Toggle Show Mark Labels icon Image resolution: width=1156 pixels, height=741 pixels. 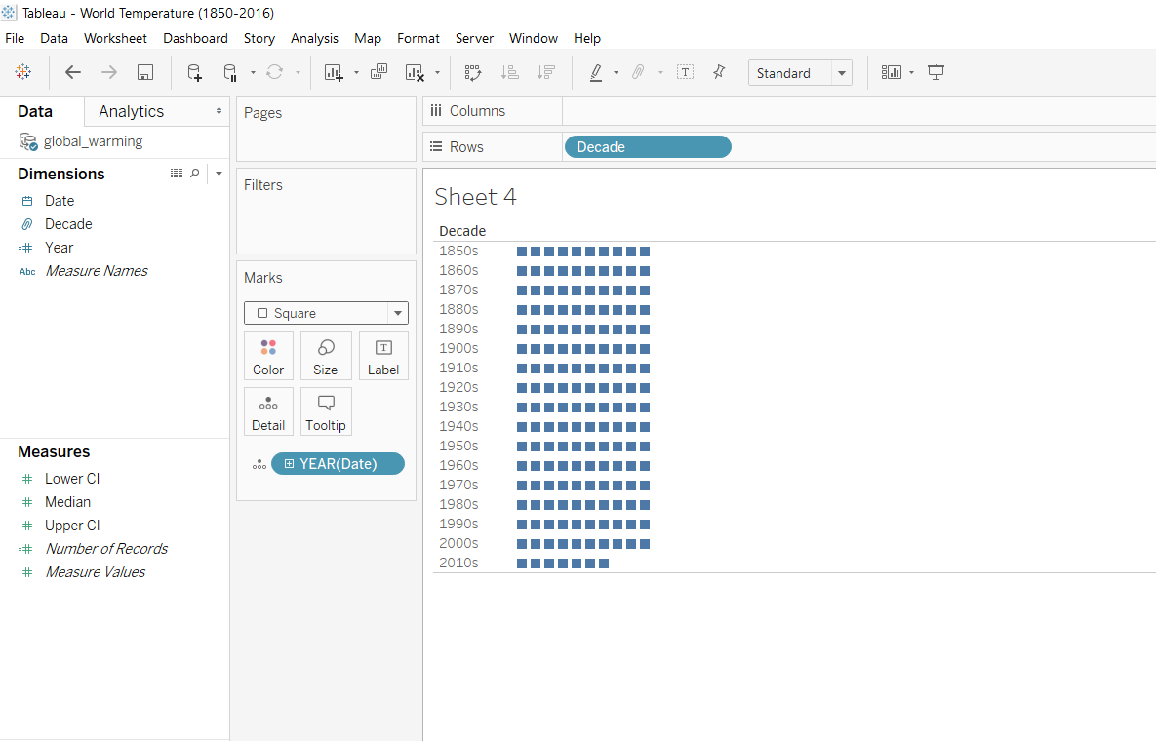tap(685, 72)
